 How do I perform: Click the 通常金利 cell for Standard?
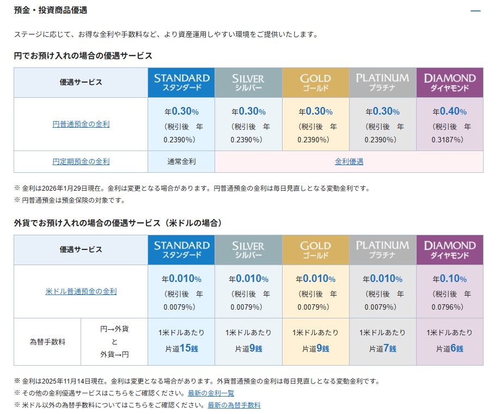[x=181, y=161]
